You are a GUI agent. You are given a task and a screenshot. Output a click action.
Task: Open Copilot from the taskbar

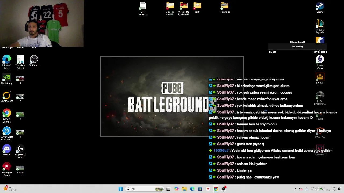click(x=176, y=189)
